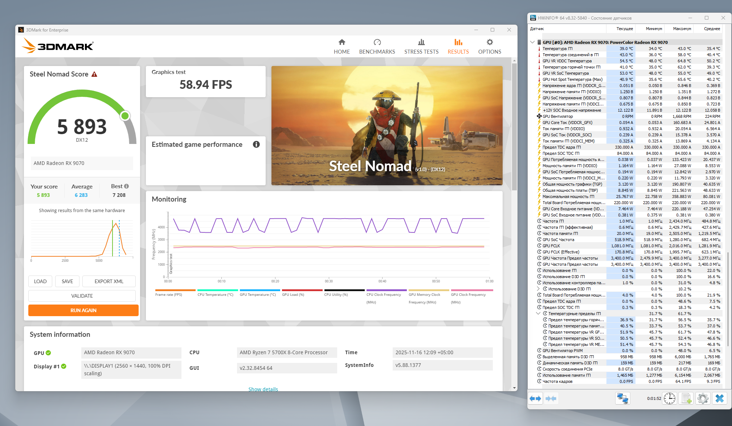Toggle the CPU Clock Frequency legend series
This screenshot has width=732, height=426.
tap(384, 294)
